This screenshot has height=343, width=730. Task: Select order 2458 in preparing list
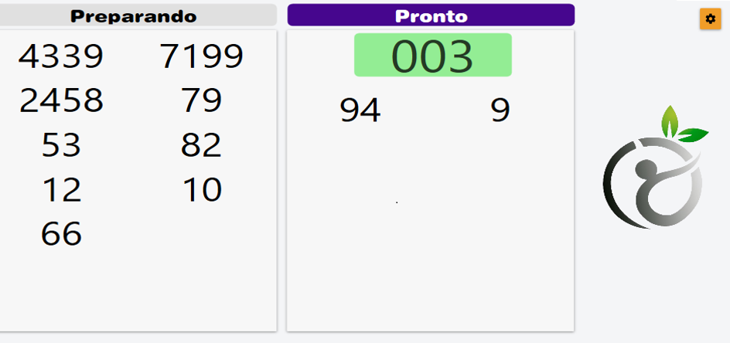(x=61, y=100)
